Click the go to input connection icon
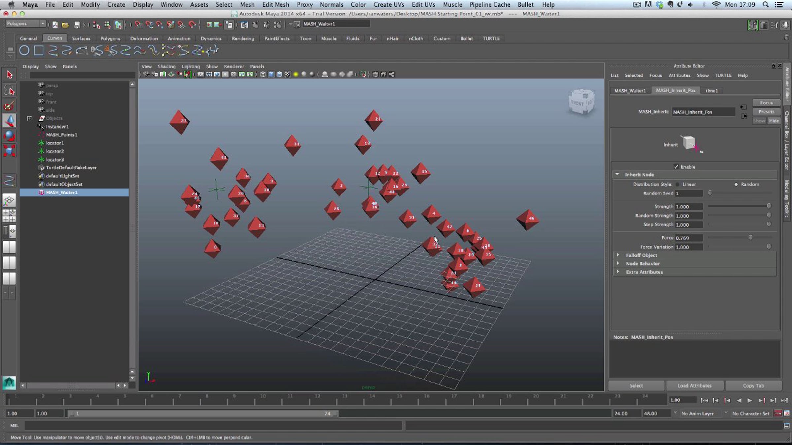792x445 pixels. pos(743,107)
